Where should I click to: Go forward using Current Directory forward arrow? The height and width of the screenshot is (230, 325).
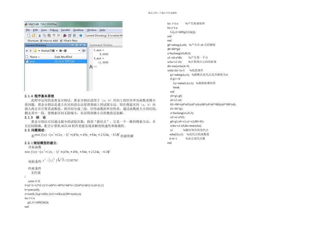tap(30, 51)
